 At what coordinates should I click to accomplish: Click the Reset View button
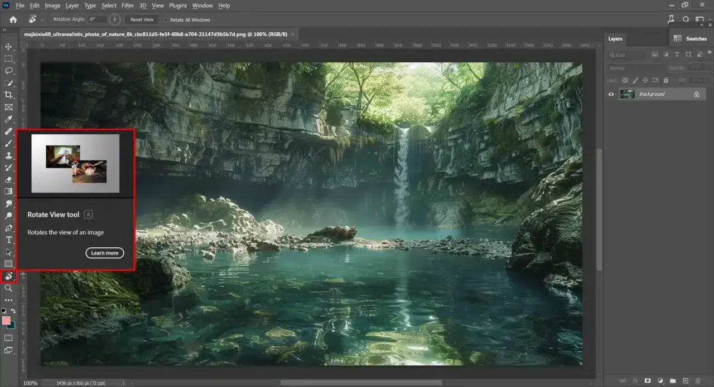pos(141,19)
